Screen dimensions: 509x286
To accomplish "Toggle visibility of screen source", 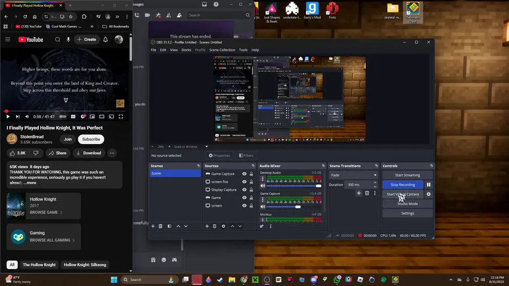I will click(244, 206).
